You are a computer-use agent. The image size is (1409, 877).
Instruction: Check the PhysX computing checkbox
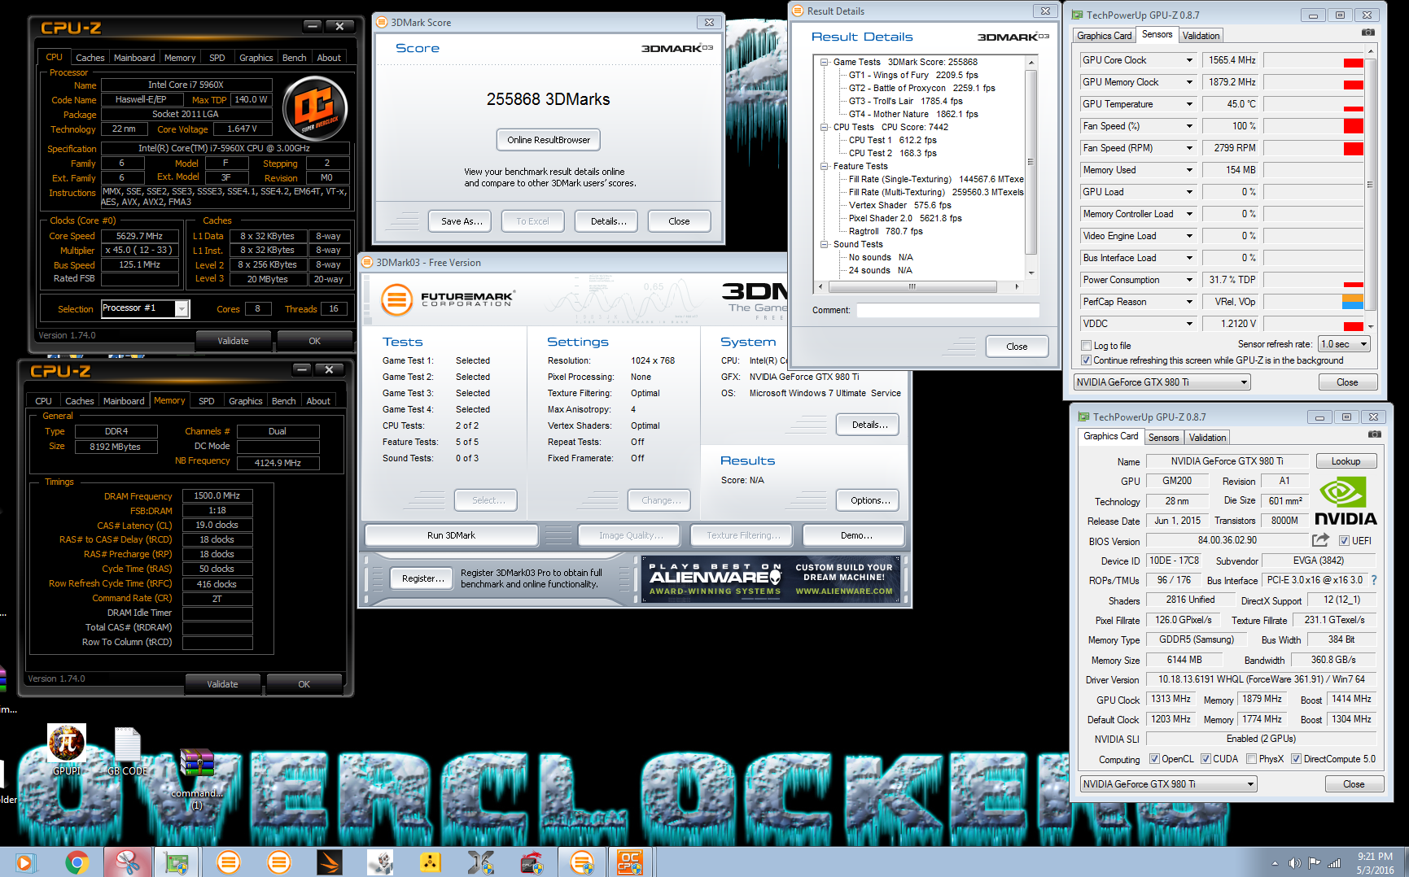(1251, 759)
